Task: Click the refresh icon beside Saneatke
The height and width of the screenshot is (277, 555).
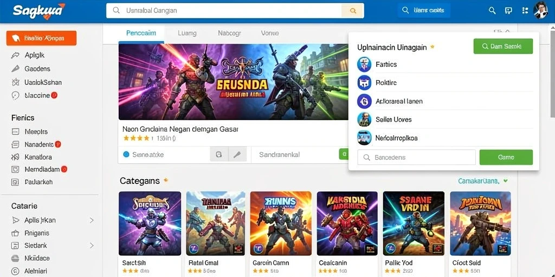Action: 219,154
